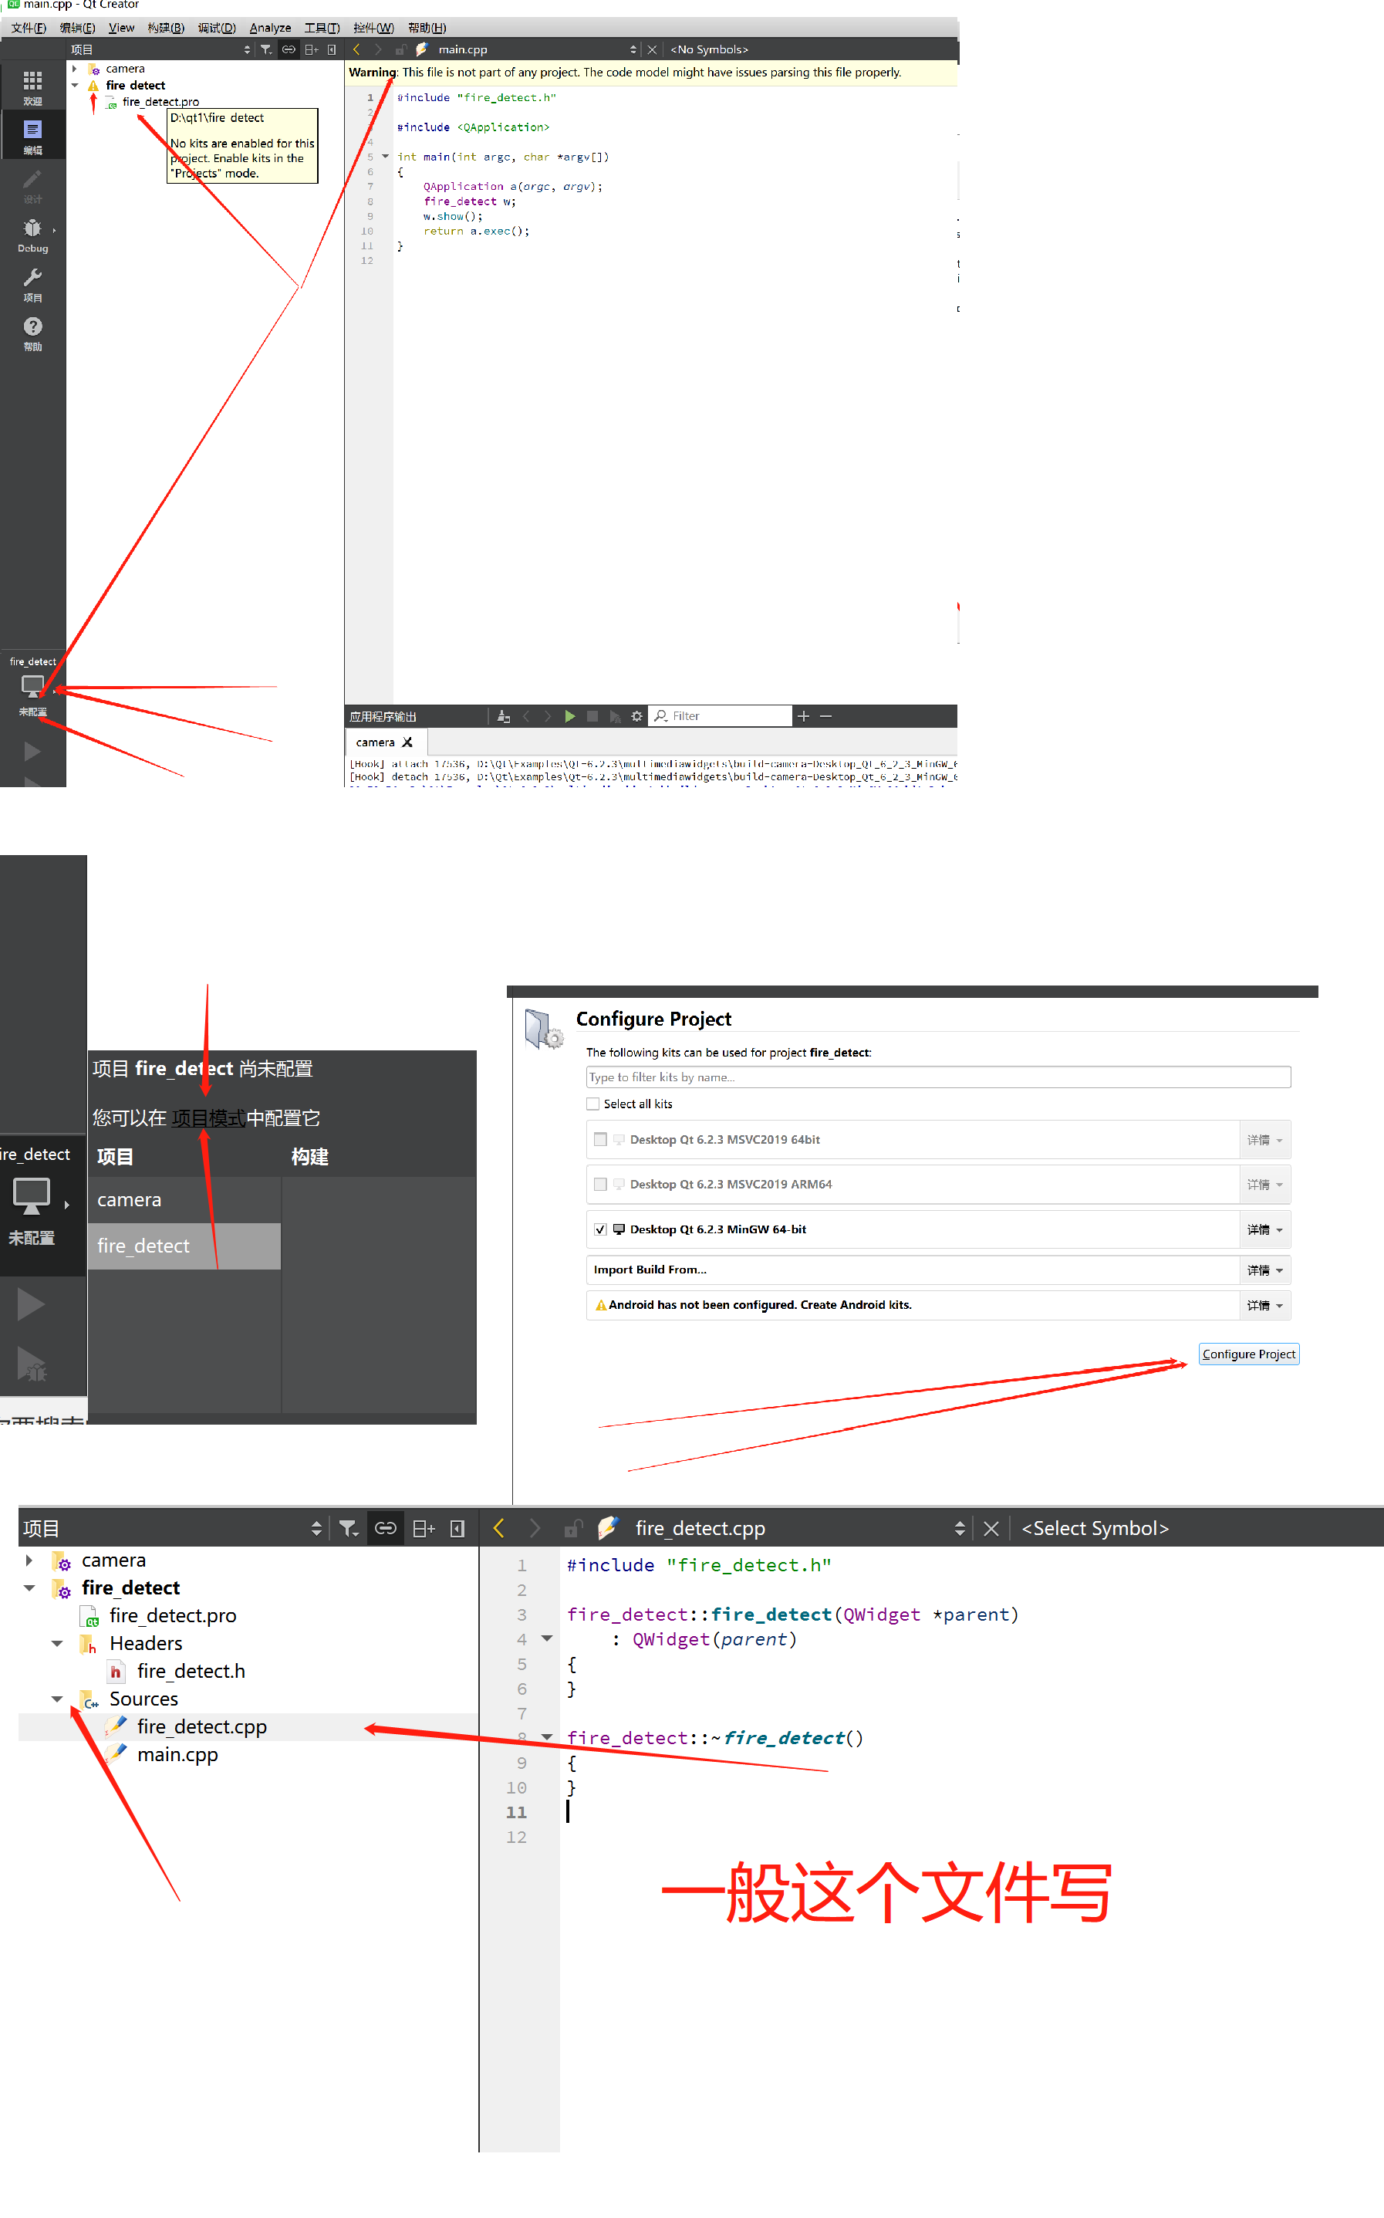Collapse the Headers folder arrow
The height and width of the screenshot is (2218, 1384).
coord(57,1643)
